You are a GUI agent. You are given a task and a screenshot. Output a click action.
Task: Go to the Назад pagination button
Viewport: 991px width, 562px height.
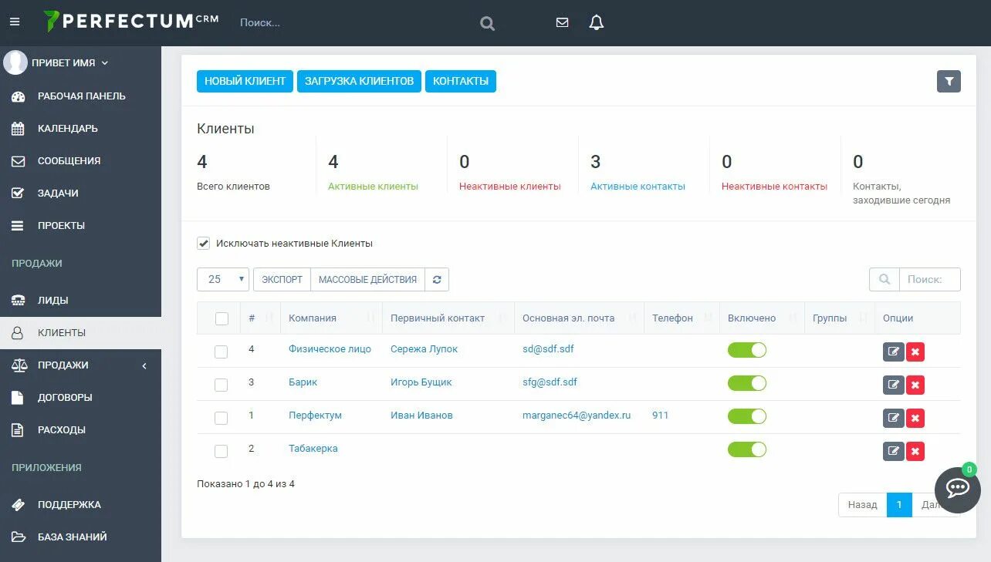click(862, 505)
